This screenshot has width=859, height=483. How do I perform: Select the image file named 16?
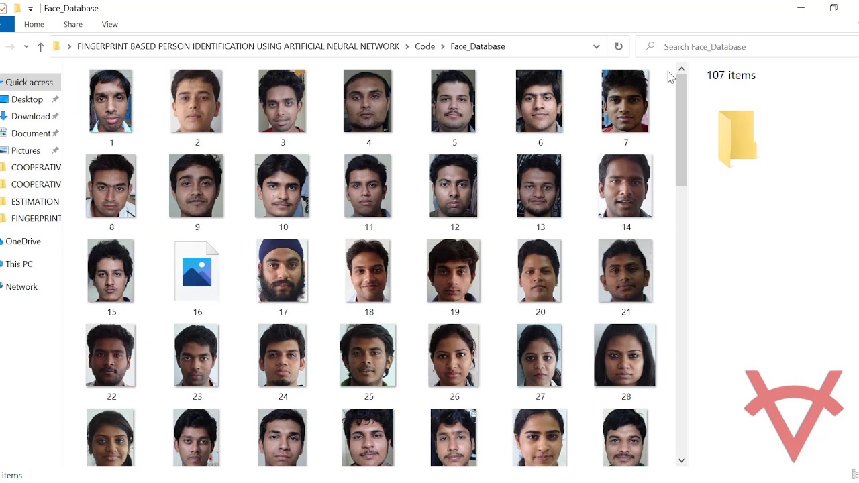point(197,272)
